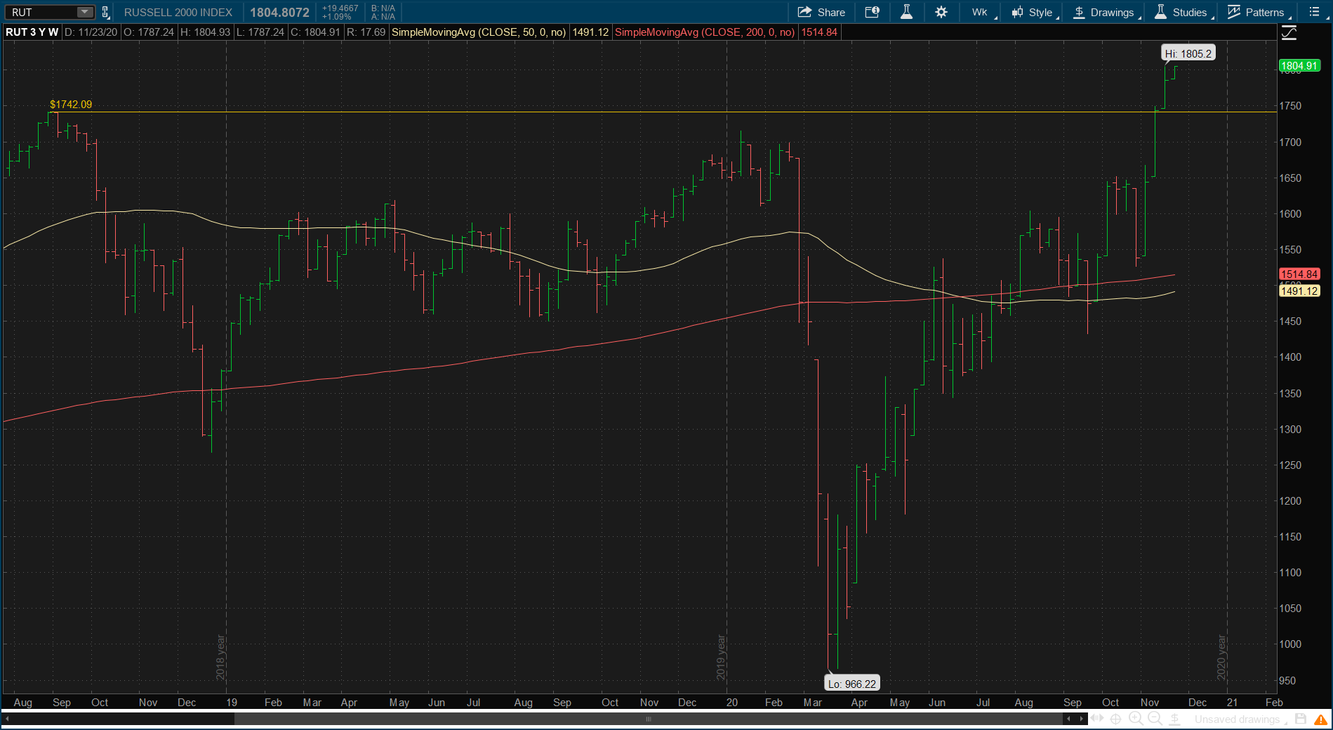This screenshot has height=730, width=1333.
Task: Click the $1742.09 price level label
Action: tap(71, 104)
